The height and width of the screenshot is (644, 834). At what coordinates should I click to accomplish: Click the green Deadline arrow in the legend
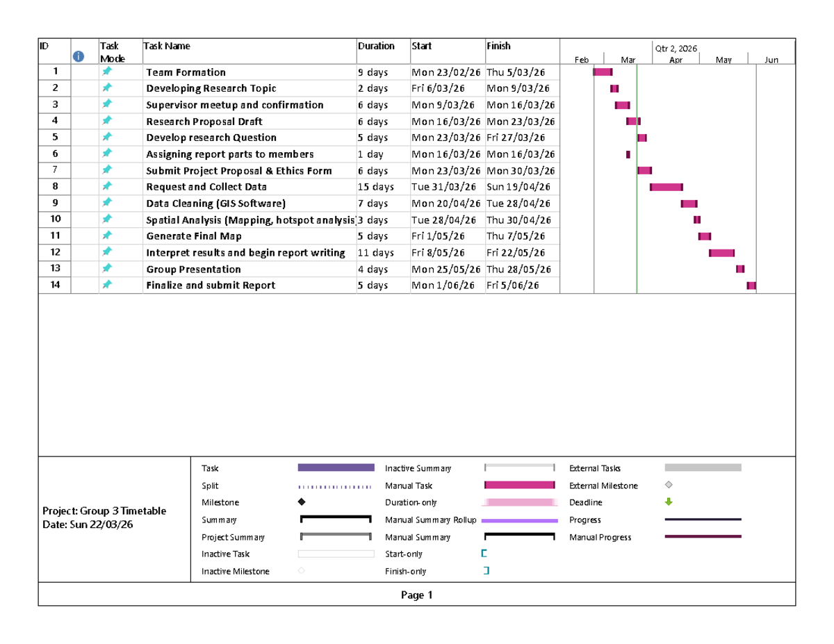click(669, 502)
